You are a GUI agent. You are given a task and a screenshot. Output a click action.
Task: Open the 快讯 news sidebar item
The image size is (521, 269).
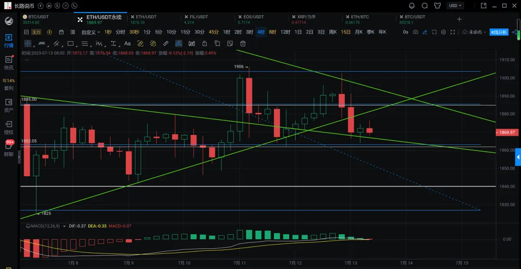[x=9, y=62]
